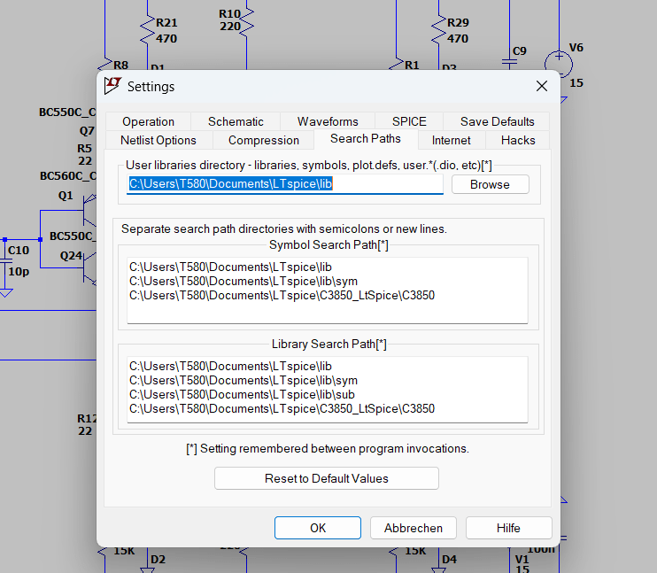Open the Schematic tab
The image size is (657, 573).
(236, 121)
